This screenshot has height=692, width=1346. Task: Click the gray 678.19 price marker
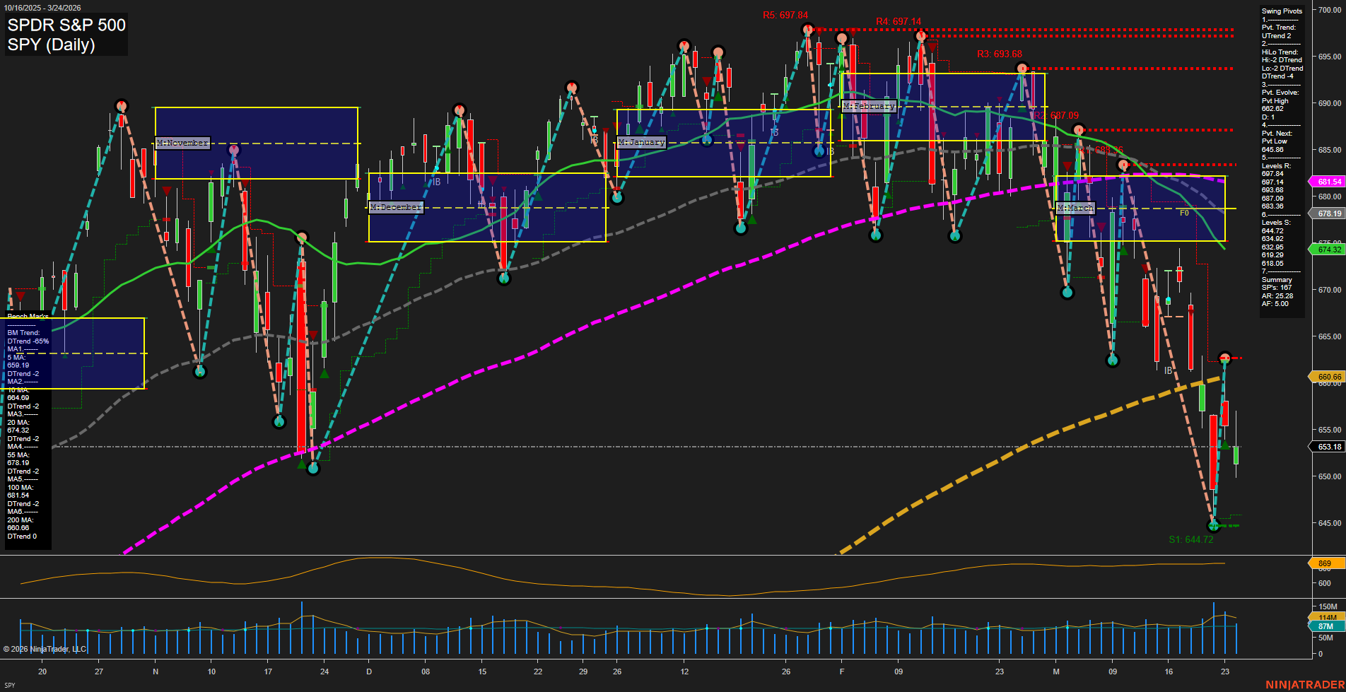click(x=1328, y=213)
